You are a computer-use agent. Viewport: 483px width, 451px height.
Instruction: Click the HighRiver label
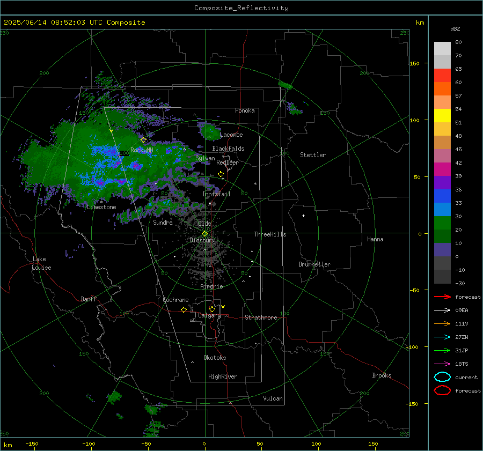pyautogui.click(x=223, y=376)
